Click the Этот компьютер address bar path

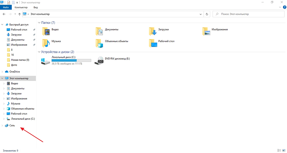(40, 14)
